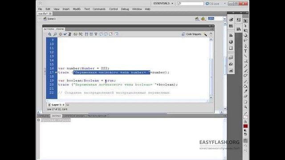The height and width of the screenshot is (160, 285).
Task: Click the red fill color swatch
Action: 245,126
